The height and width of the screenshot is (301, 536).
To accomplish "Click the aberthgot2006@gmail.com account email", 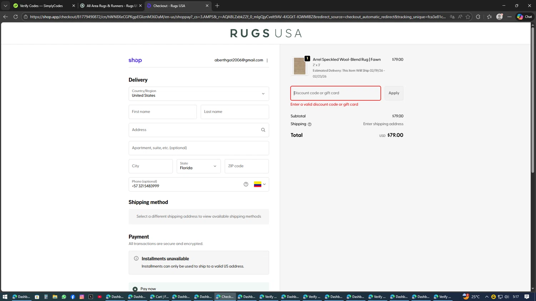I will click(239, 60).
